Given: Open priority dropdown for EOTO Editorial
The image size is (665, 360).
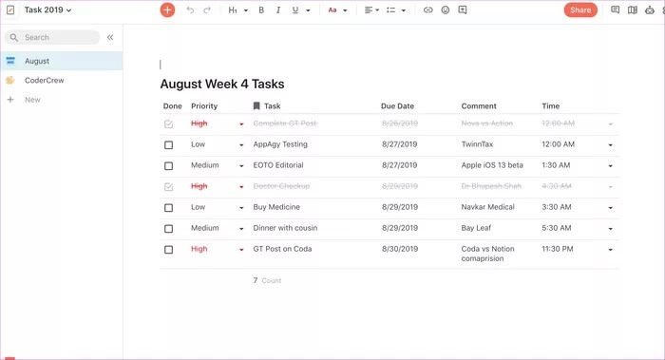Looking at the screenshot, I should [241, 166].
